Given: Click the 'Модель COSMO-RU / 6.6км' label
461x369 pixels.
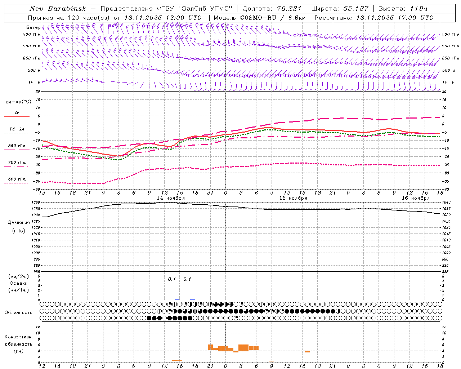Looking at the screenshot, I should [260, 18].
